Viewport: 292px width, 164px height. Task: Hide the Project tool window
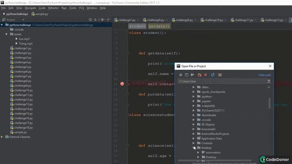pos(109,20)
